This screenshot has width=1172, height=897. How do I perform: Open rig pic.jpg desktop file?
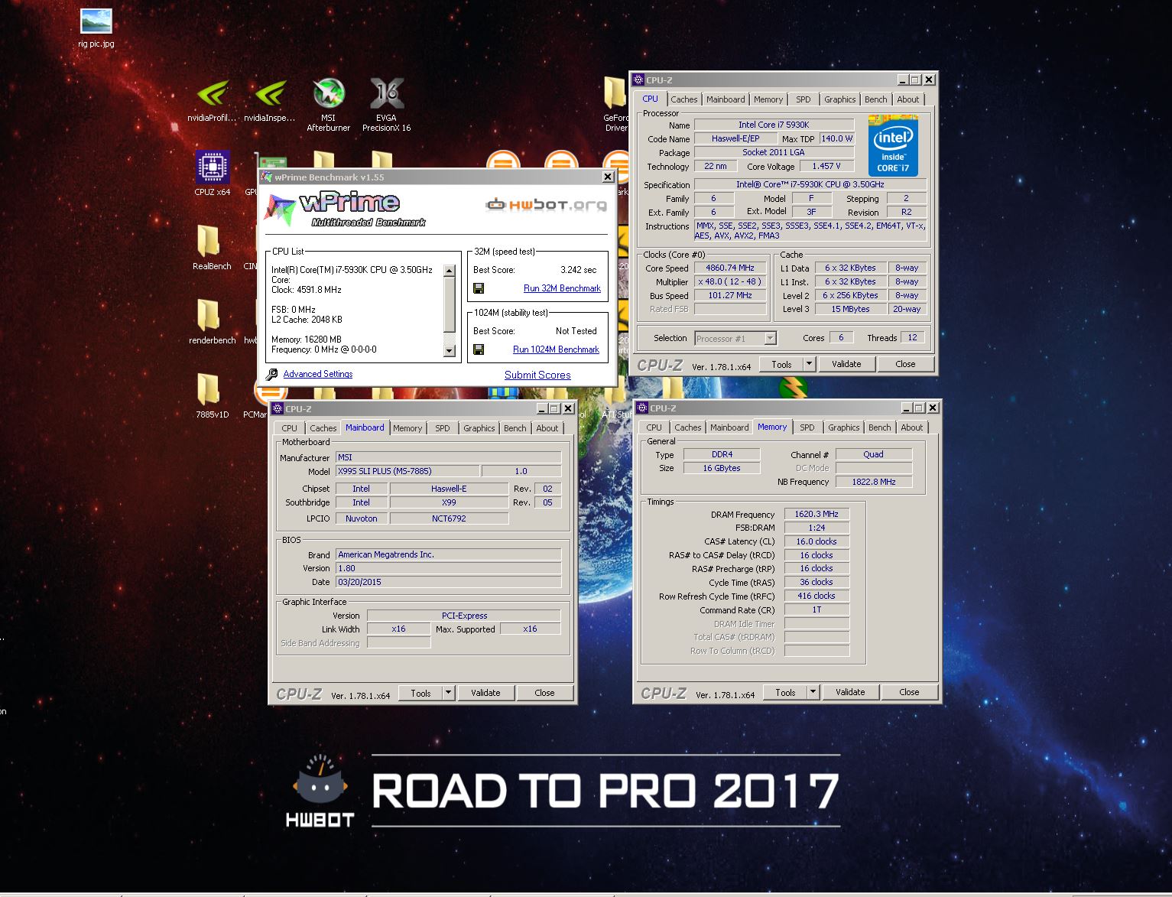tap(96, 28)
